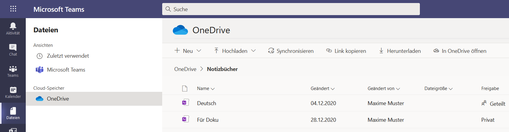
Task: Click date 04.12.2020 in Deutsch row
Action: tap(323, 103)
